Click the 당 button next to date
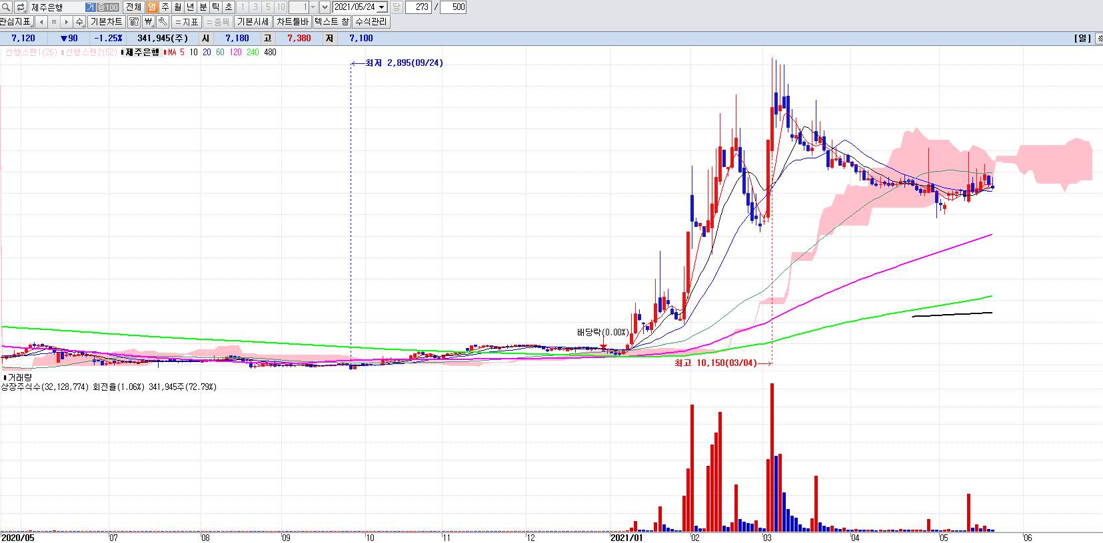Viewport: 1103px width, 543px height. pyautogui.click(x=396, y=7)
